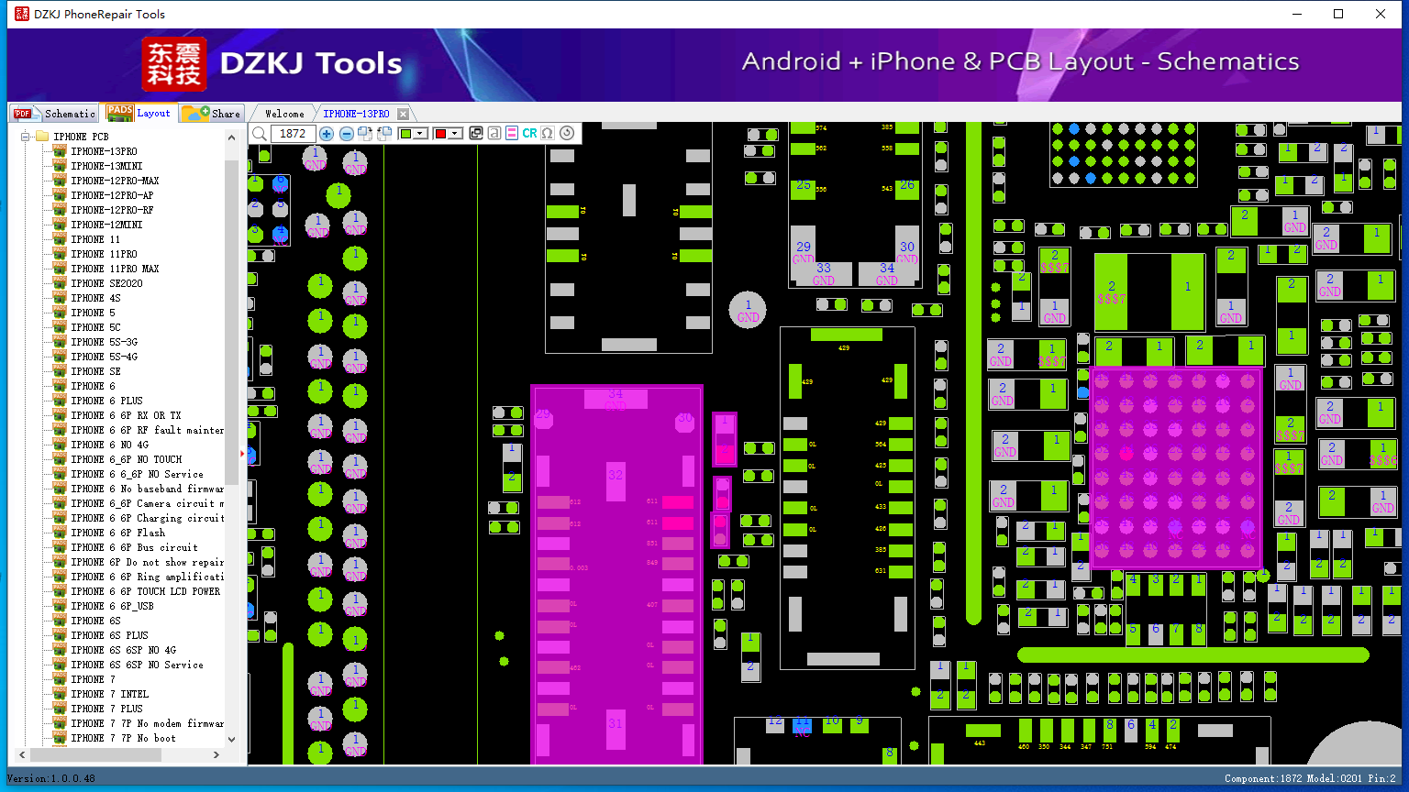Select IPHONE 5C tree item
The width and height of the screenshot is (1409, 792).
pos(95,327)
